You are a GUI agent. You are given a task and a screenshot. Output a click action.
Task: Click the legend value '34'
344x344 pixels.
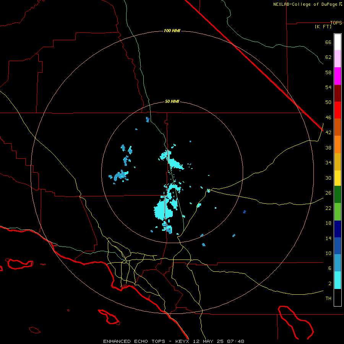click(x=328, y=163)
